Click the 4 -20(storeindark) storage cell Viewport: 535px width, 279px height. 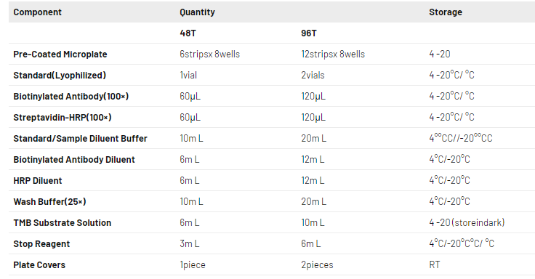(x=467, y=223)
